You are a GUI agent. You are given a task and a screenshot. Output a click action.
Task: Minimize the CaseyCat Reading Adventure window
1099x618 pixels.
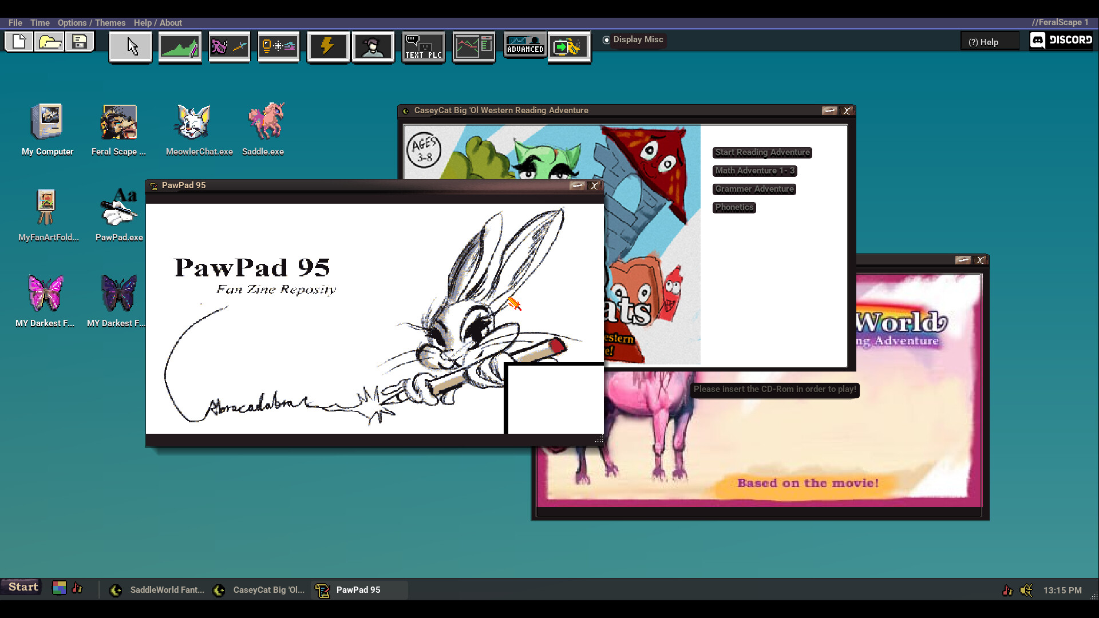click(829, 110)
